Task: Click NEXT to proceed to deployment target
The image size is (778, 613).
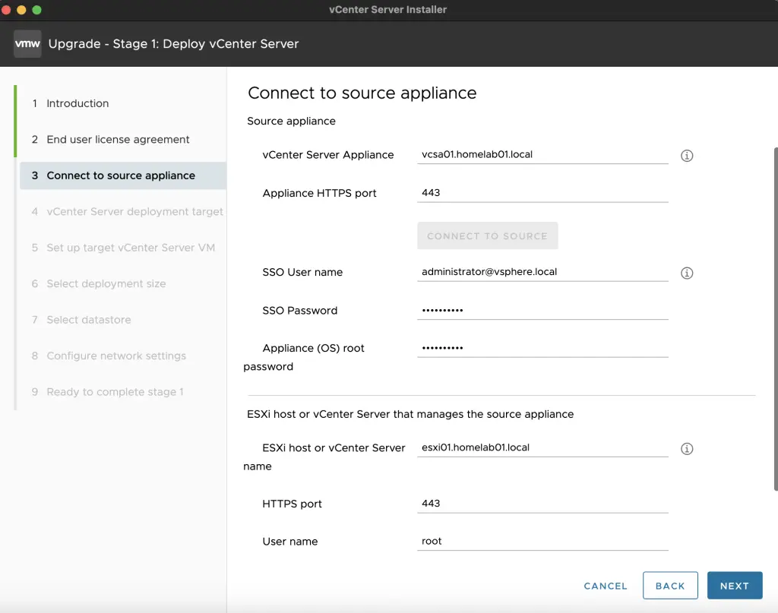Action: (735, 585)
